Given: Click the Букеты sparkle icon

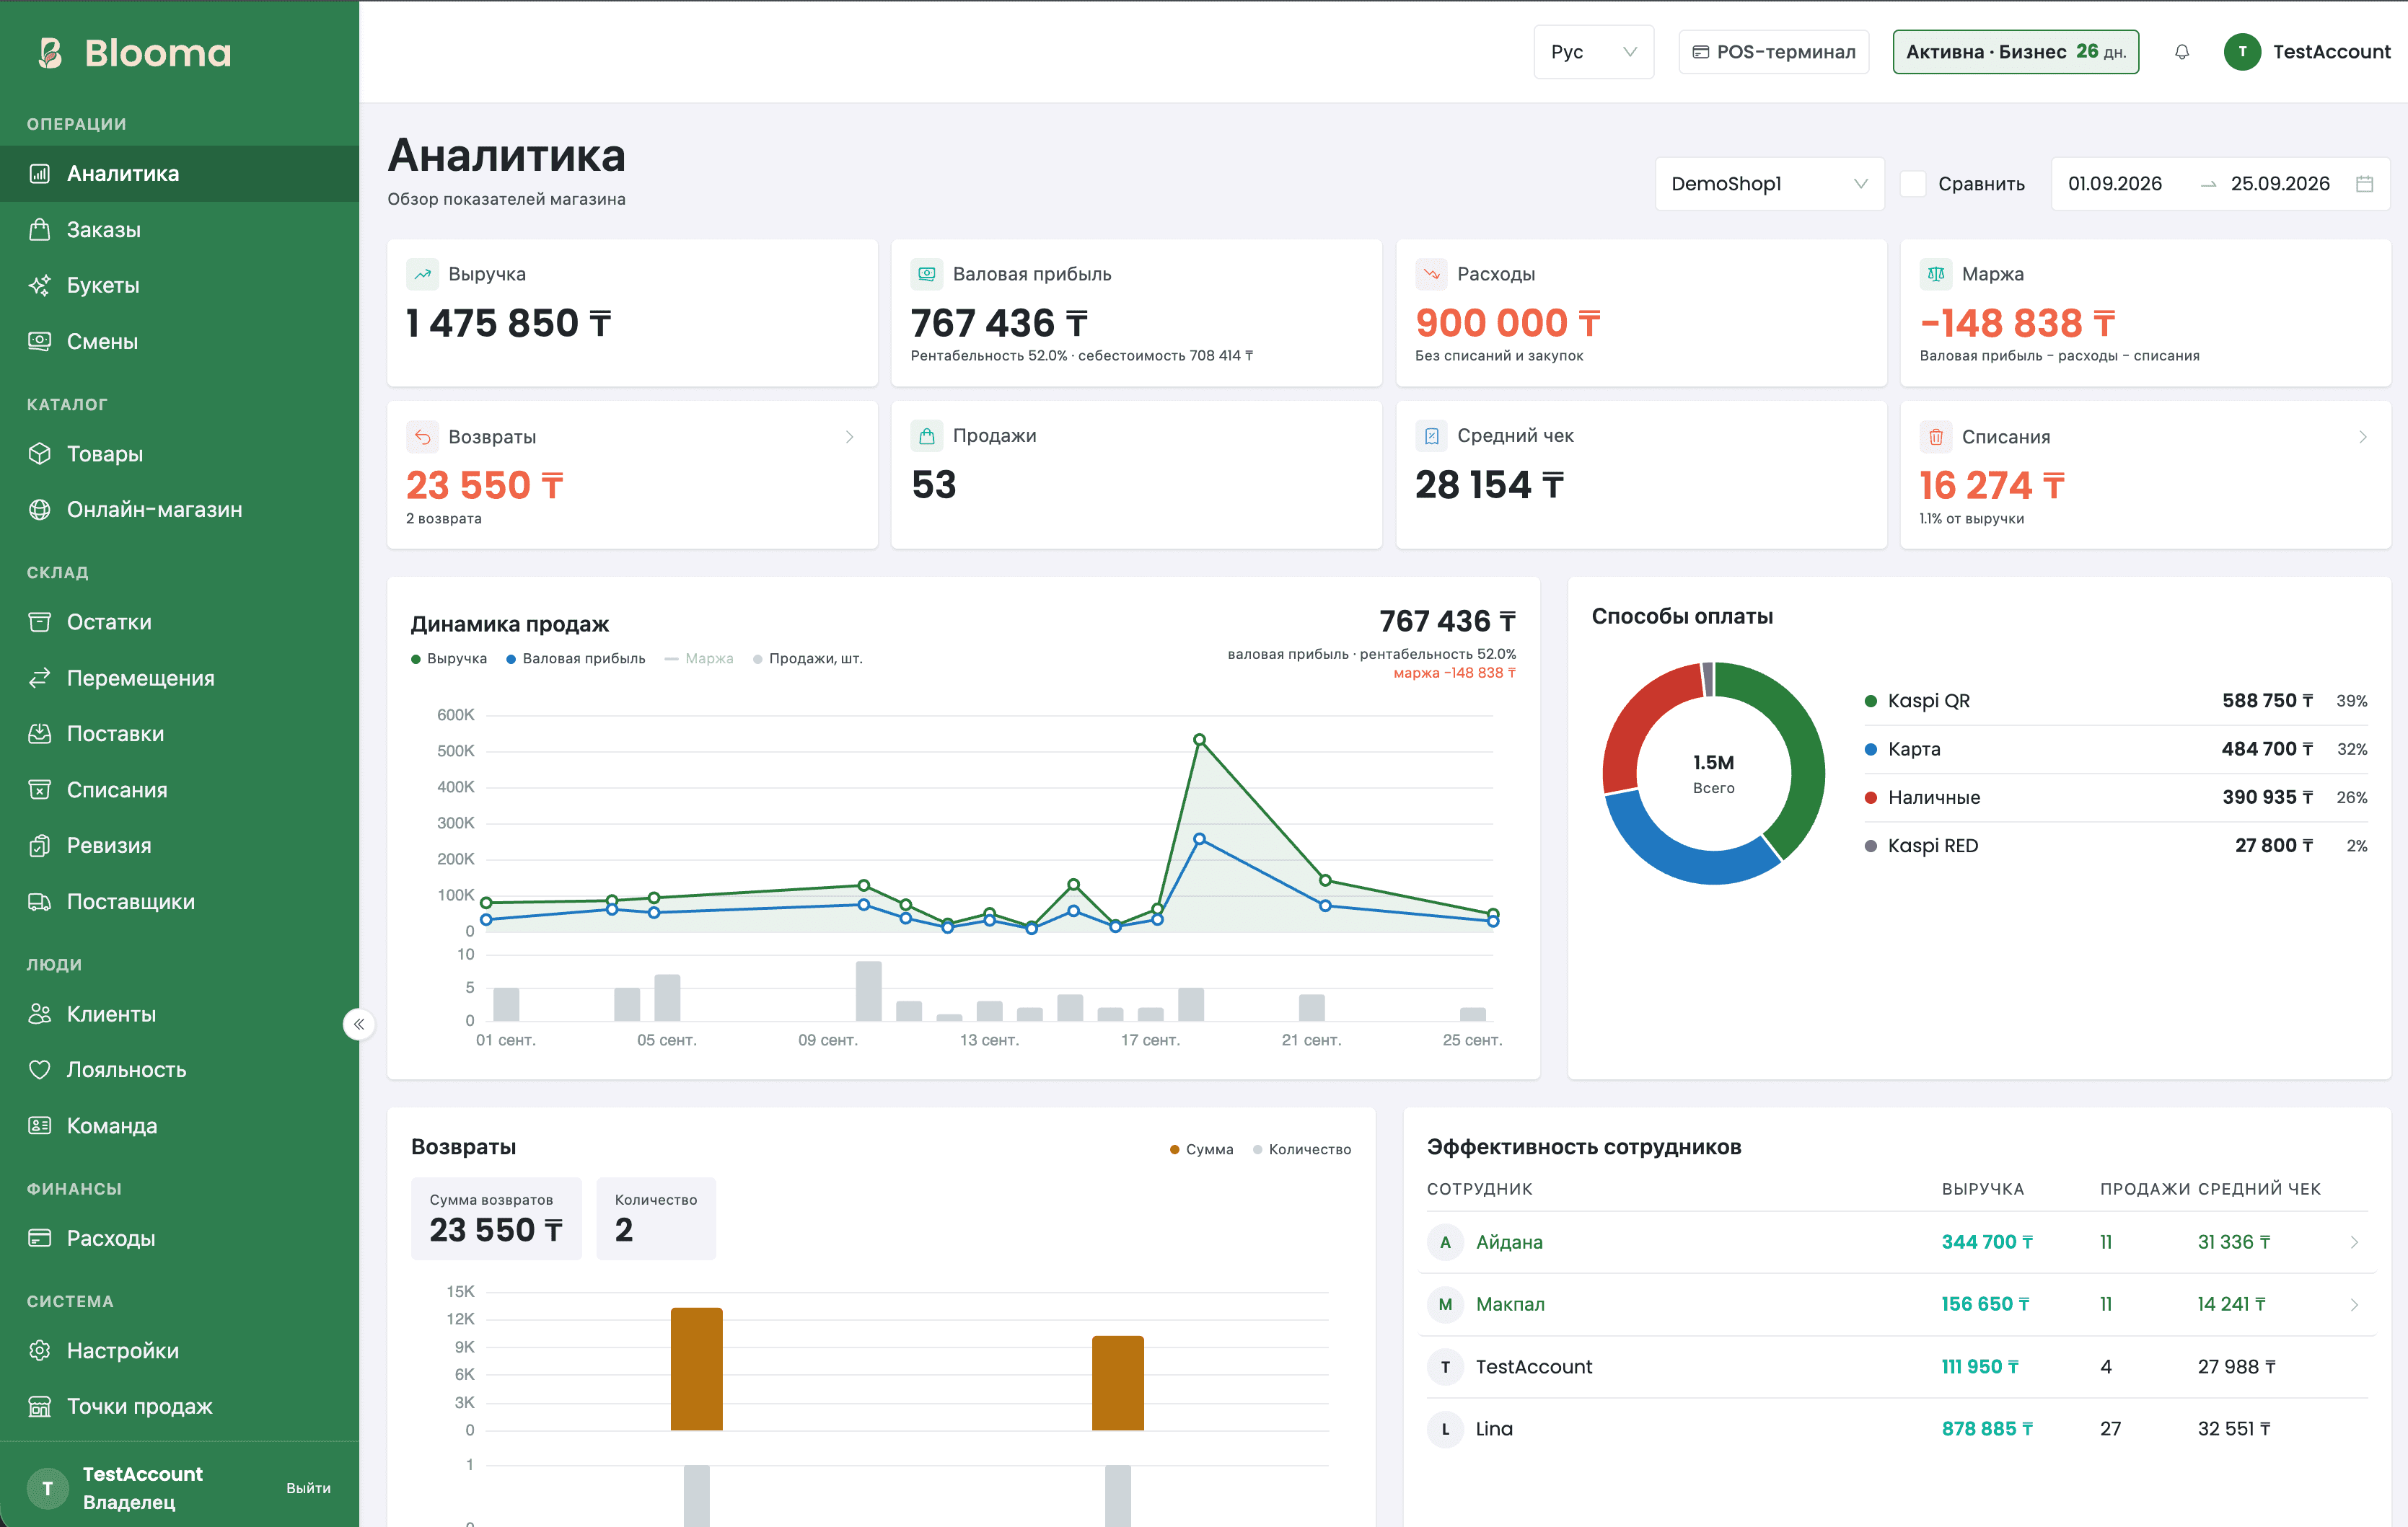Looking at the screenshot, I should (39, 286).
